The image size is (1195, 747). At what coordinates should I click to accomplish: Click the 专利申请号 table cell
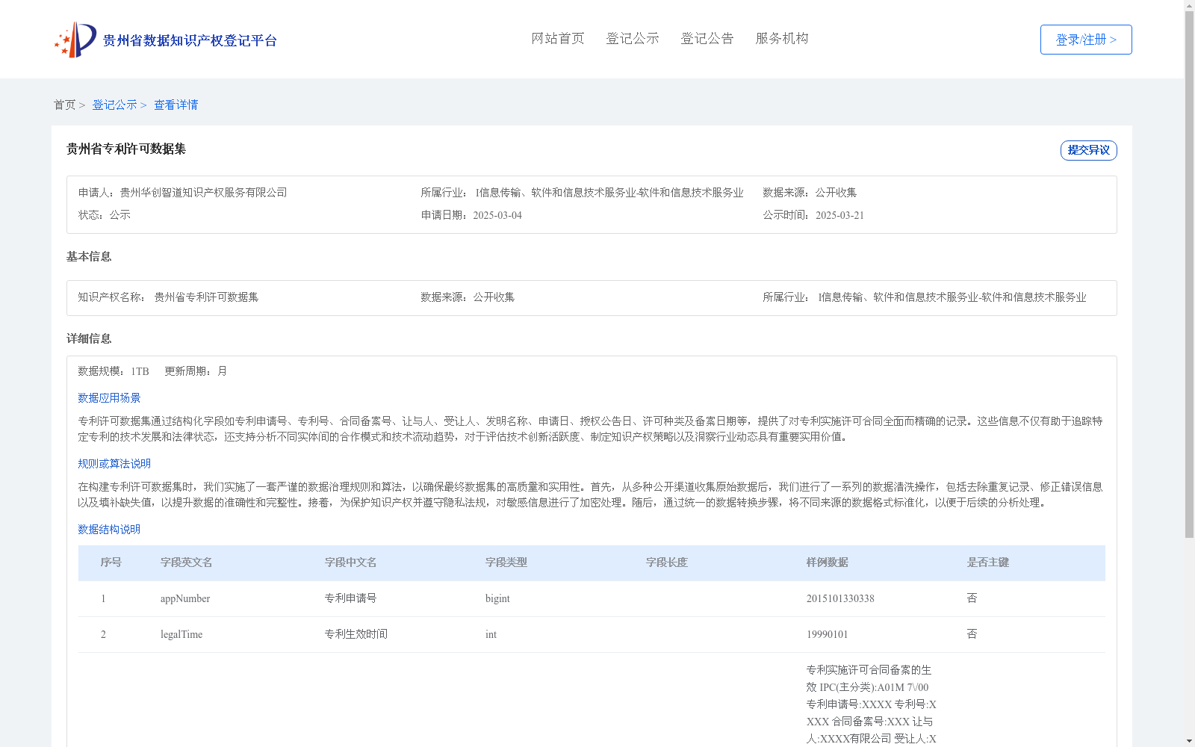[x=351, y=598]
